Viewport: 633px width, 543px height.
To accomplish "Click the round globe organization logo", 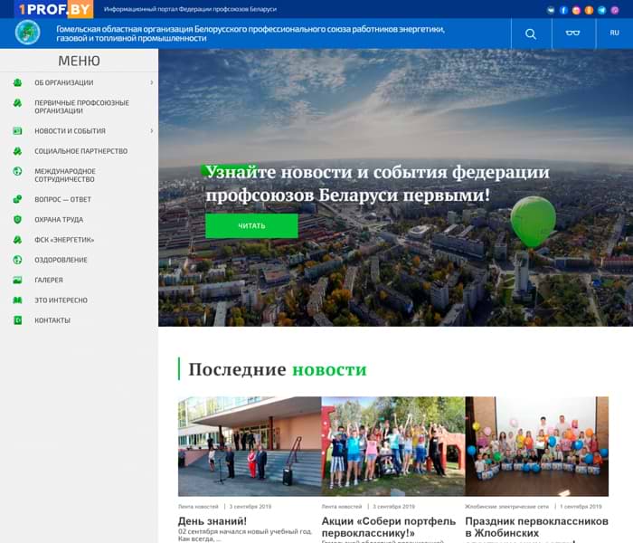I will tap(27, 32).
